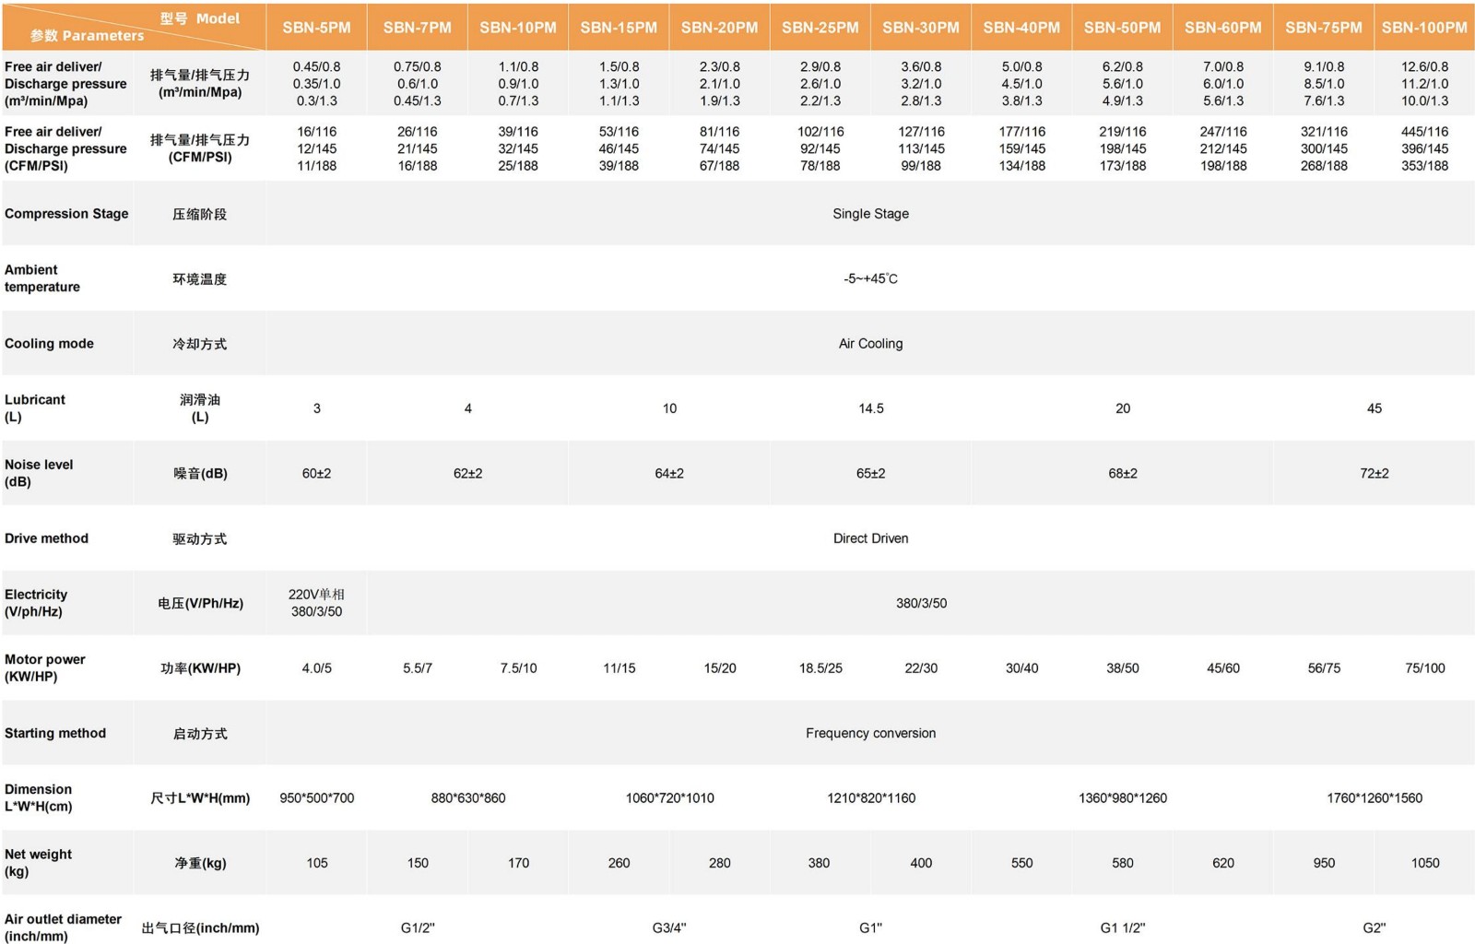The width and height of the screenshot is (1475, 944).
Task: Select the SBN-50PM column header
Action: pos(1123,28)
